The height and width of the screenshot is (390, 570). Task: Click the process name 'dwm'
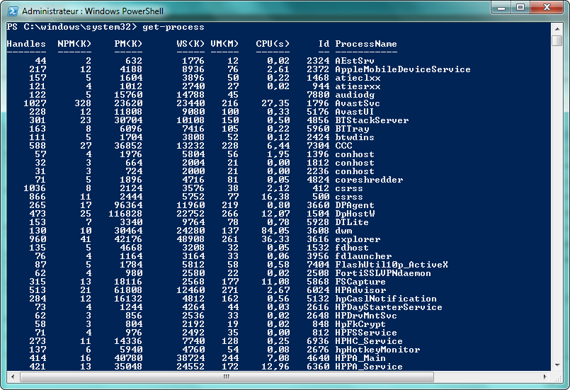[343, 231]
